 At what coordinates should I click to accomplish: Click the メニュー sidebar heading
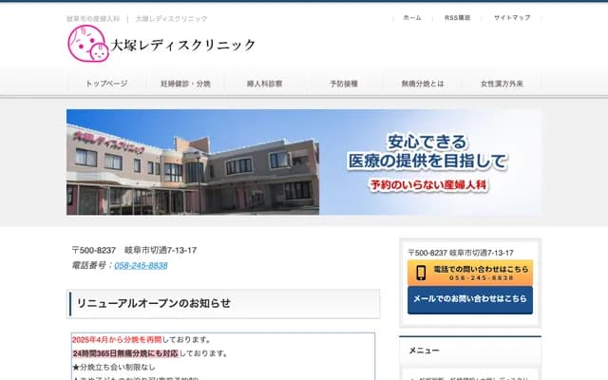coord(425,351)
